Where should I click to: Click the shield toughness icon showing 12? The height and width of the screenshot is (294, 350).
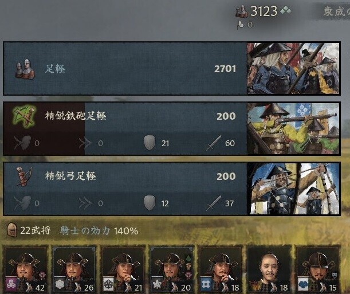150,203
